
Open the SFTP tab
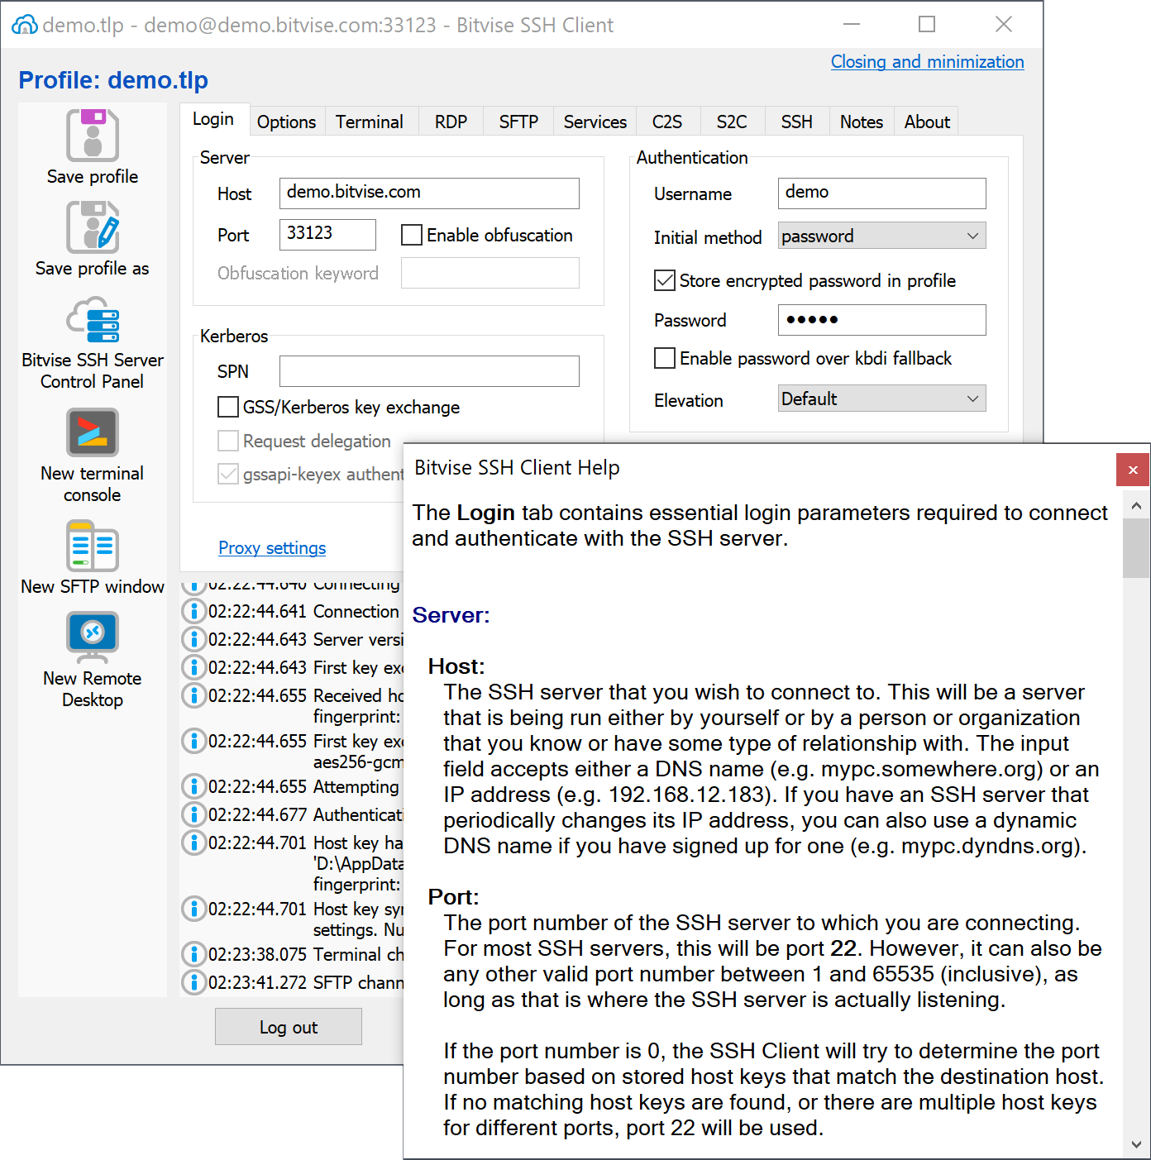coord(518,122)
